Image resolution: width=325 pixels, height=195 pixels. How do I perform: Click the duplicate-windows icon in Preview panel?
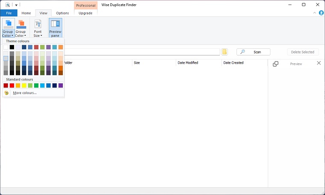(x=275, y=64)
